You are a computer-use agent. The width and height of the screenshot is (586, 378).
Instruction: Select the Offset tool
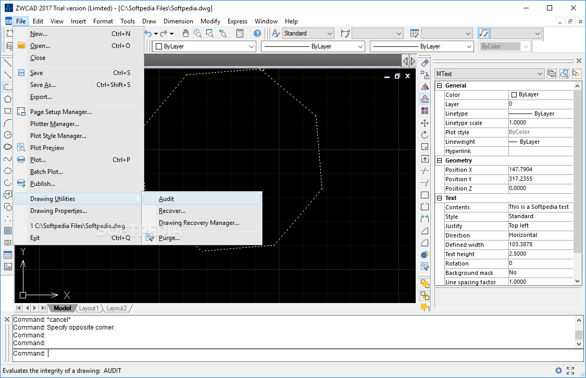click(425, 98)
